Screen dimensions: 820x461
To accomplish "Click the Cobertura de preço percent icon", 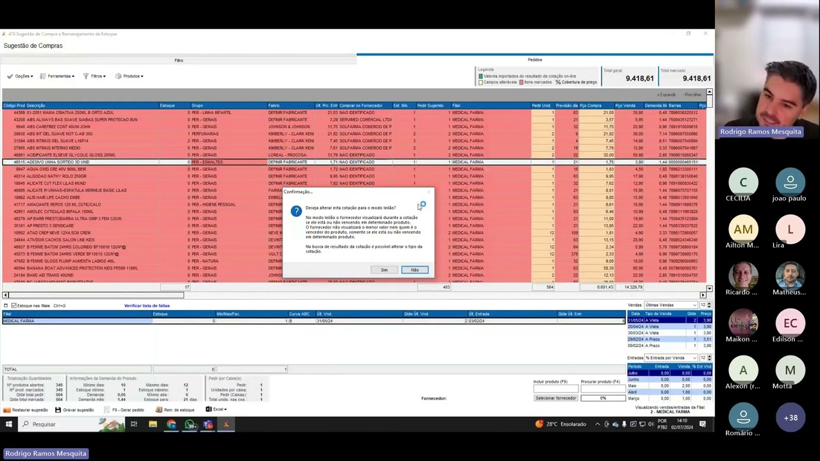I will pyautogui.click(x=558, y=82).
